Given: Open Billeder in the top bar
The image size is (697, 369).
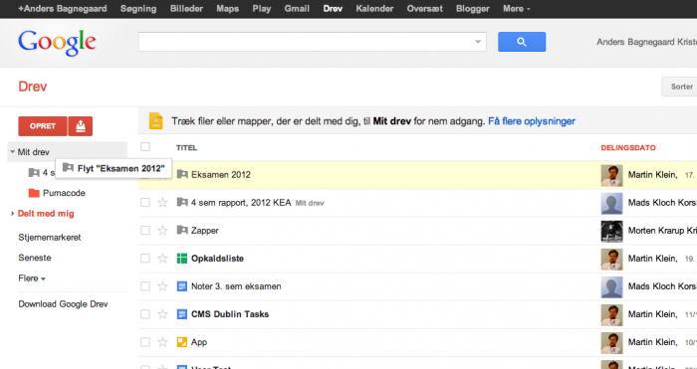Looking at the screenshot, I should [x=186, y=8].
